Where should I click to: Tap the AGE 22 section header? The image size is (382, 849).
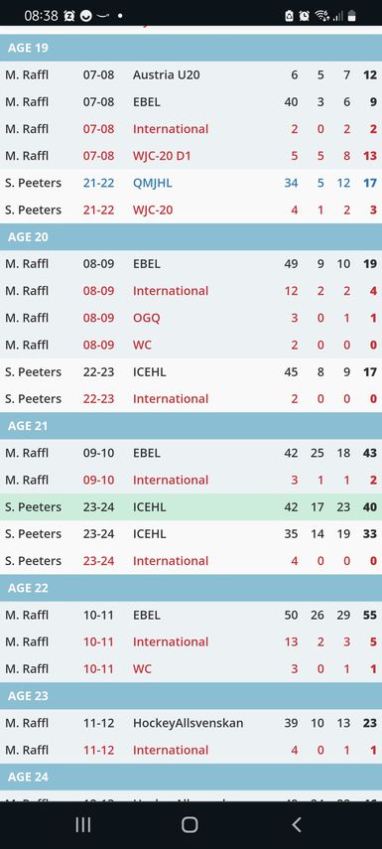tap(191, 588)
